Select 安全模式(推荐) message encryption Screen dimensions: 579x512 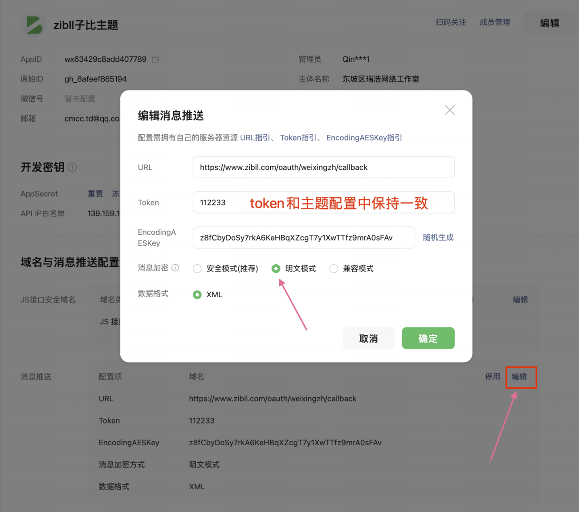tap(197, 268)
